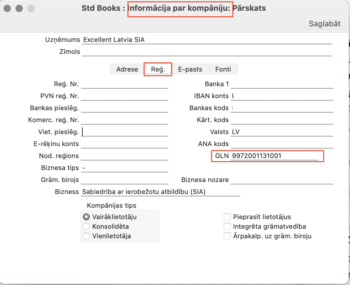Click the Uzņēmums name field
Image resolution: width=350 pixels, height=285 pixels.
[x=207, y=40]
